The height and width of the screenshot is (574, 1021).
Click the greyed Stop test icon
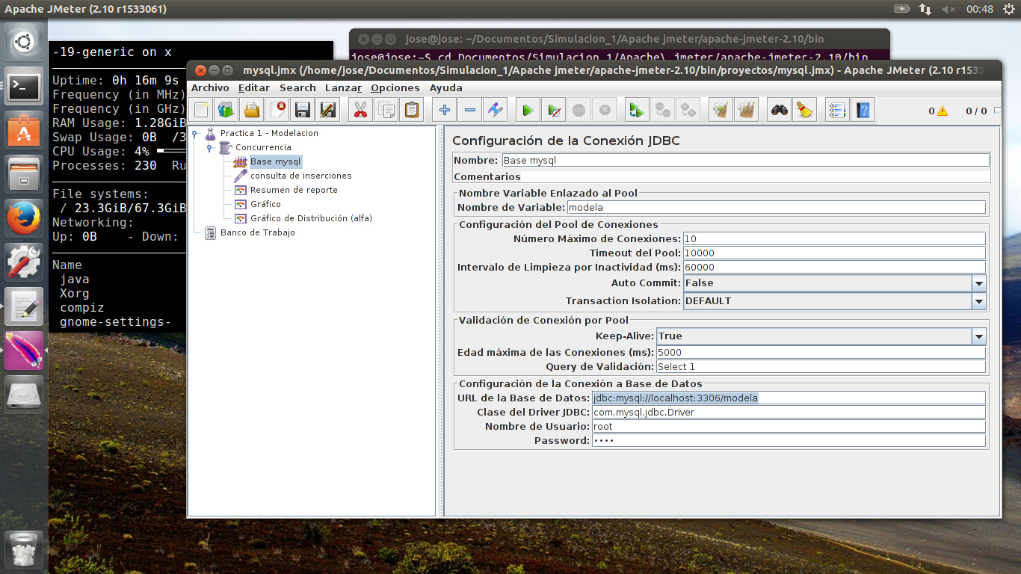point(579,110)
